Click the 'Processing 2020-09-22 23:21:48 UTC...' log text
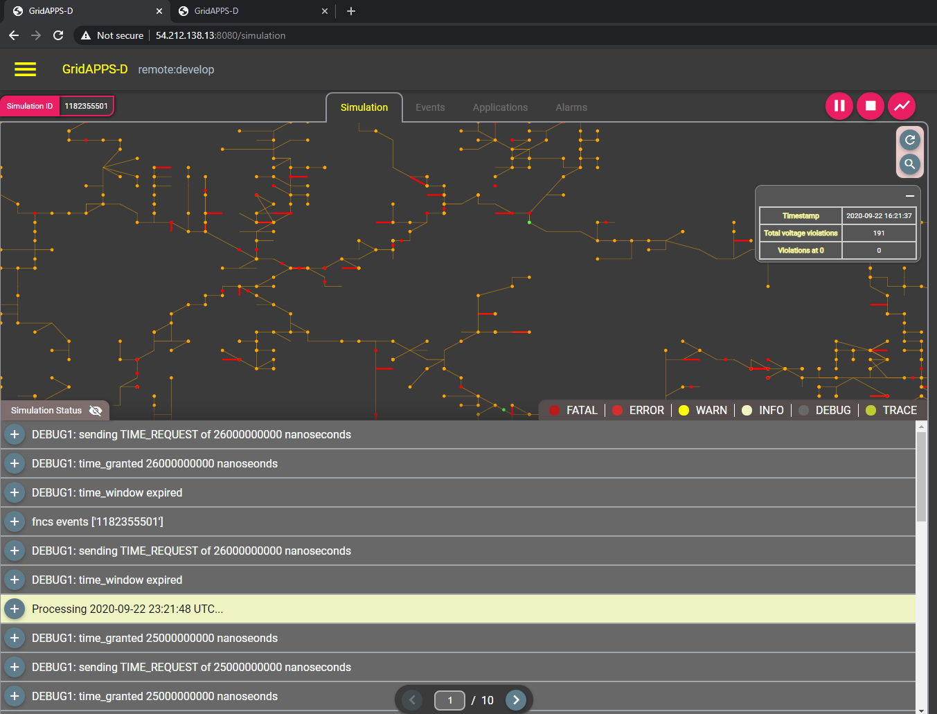Viewport: 937px width, 714px height. [127, 609]
